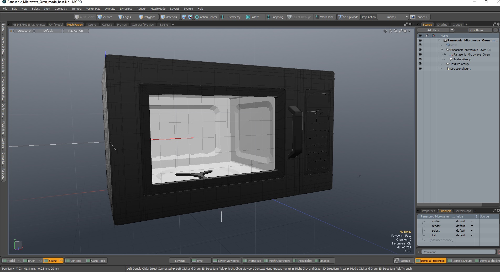Viewport: 500px width, 272px height.
Task: Expand the Panasonic_Microwave_Oven locator arrow
Action: point(445,55)
